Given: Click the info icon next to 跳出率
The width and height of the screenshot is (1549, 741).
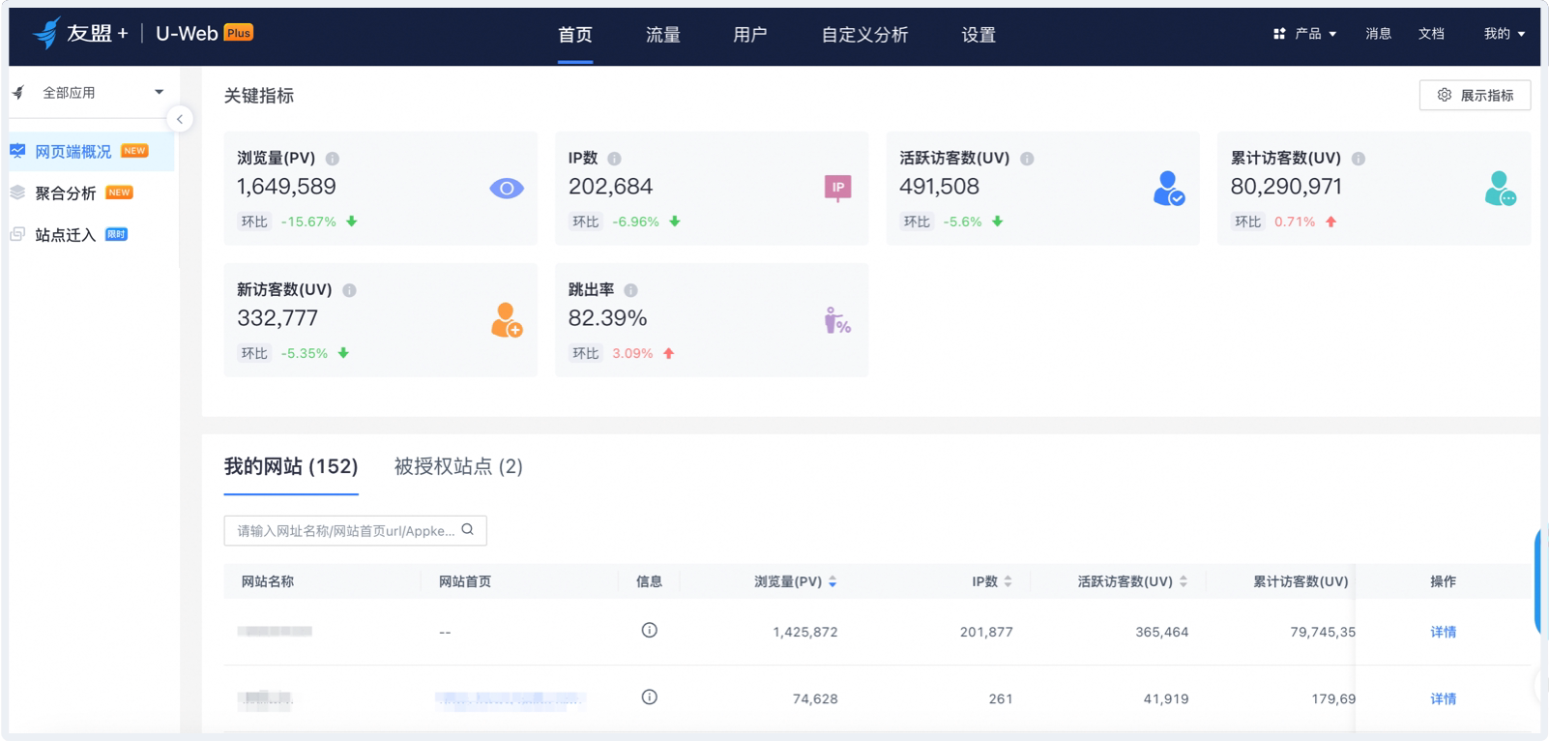Looking at the screenshot, I should 630,290.
